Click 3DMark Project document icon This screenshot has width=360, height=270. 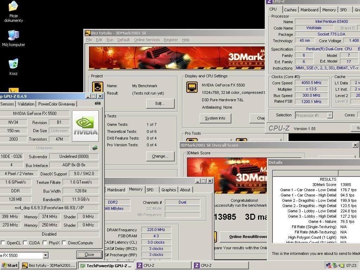(x=98, y=88)
